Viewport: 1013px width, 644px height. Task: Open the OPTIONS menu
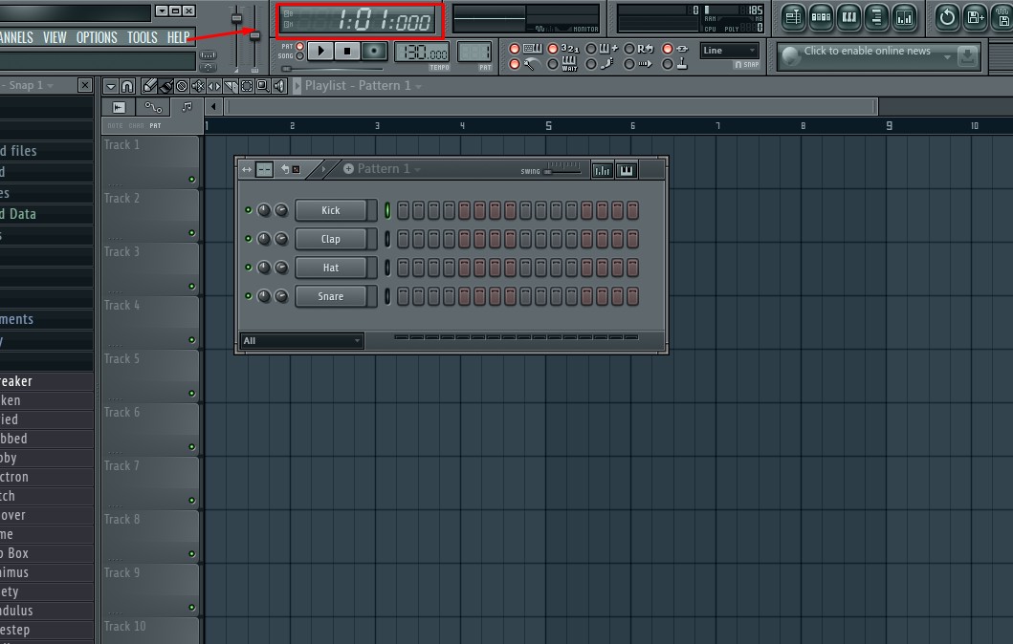coord(96,37)
